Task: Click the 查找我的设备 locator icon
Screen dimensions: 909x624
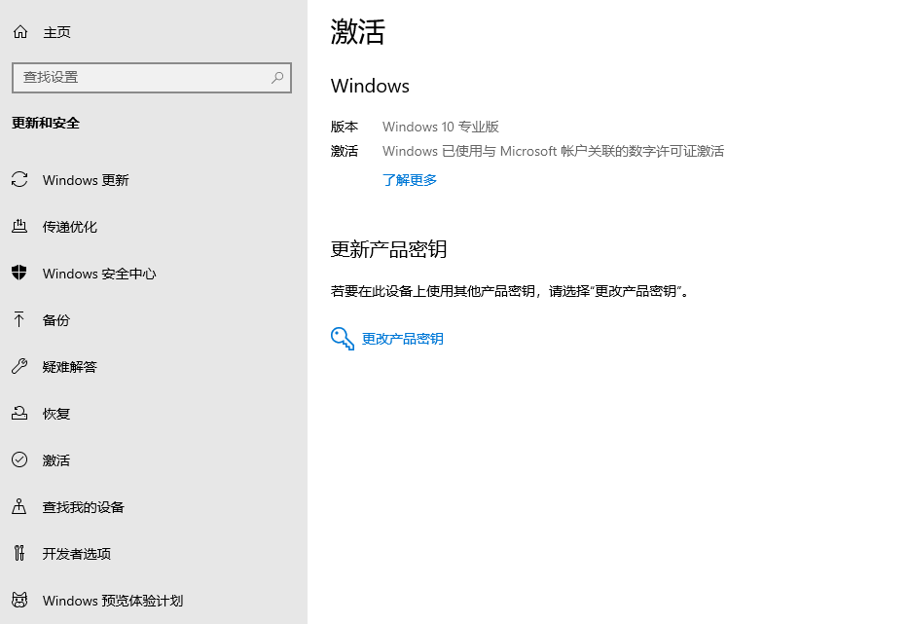Action: coord(19,506)
